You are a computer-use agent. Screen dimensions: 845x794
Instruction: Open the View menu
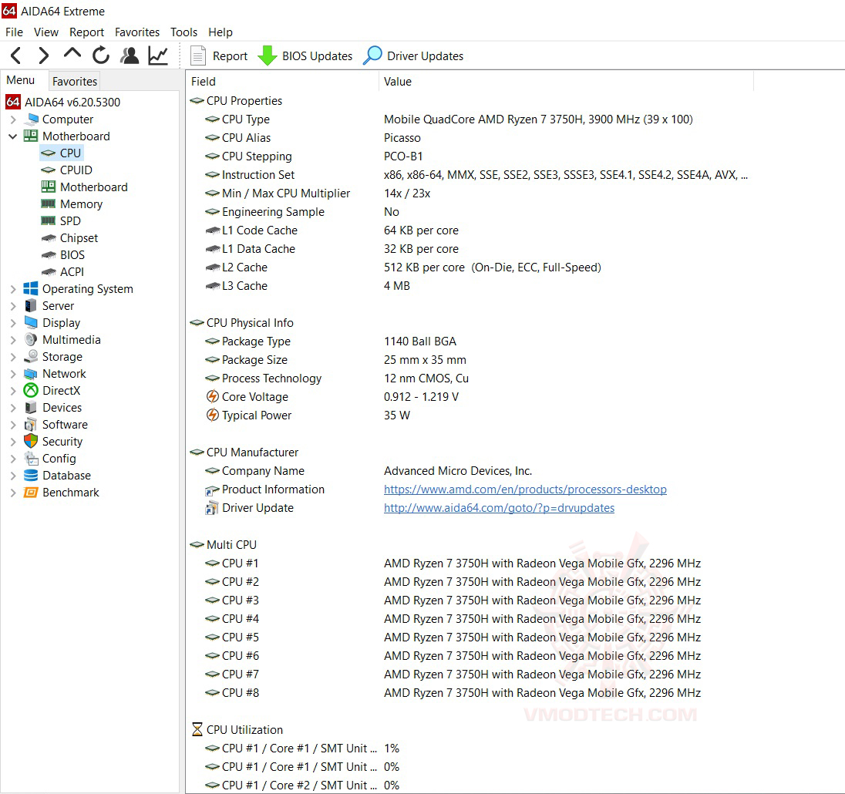[x=45, y=32]
